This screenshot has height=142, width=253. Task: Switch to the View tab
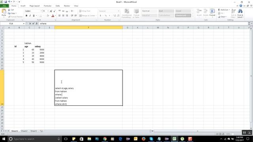pyautogui.click(x=76, y=6)
